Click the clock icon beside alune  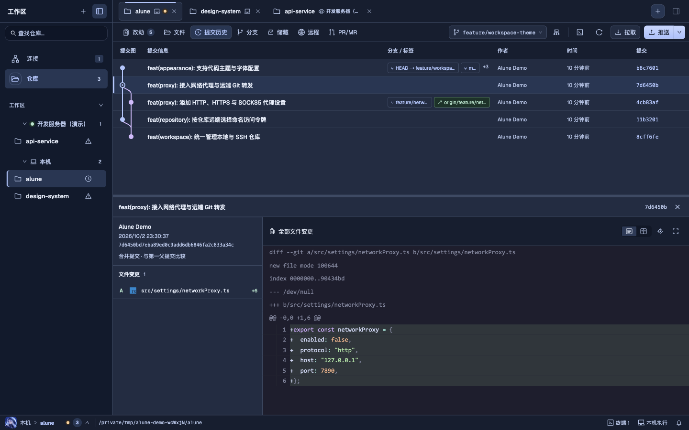coord(88,179)
